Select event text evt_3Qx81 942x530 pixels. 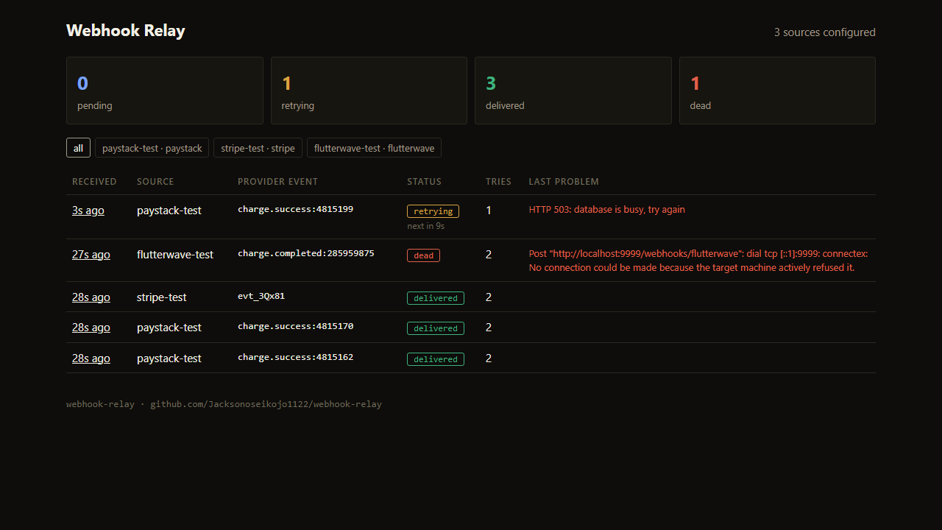click(x=261, y=296)
